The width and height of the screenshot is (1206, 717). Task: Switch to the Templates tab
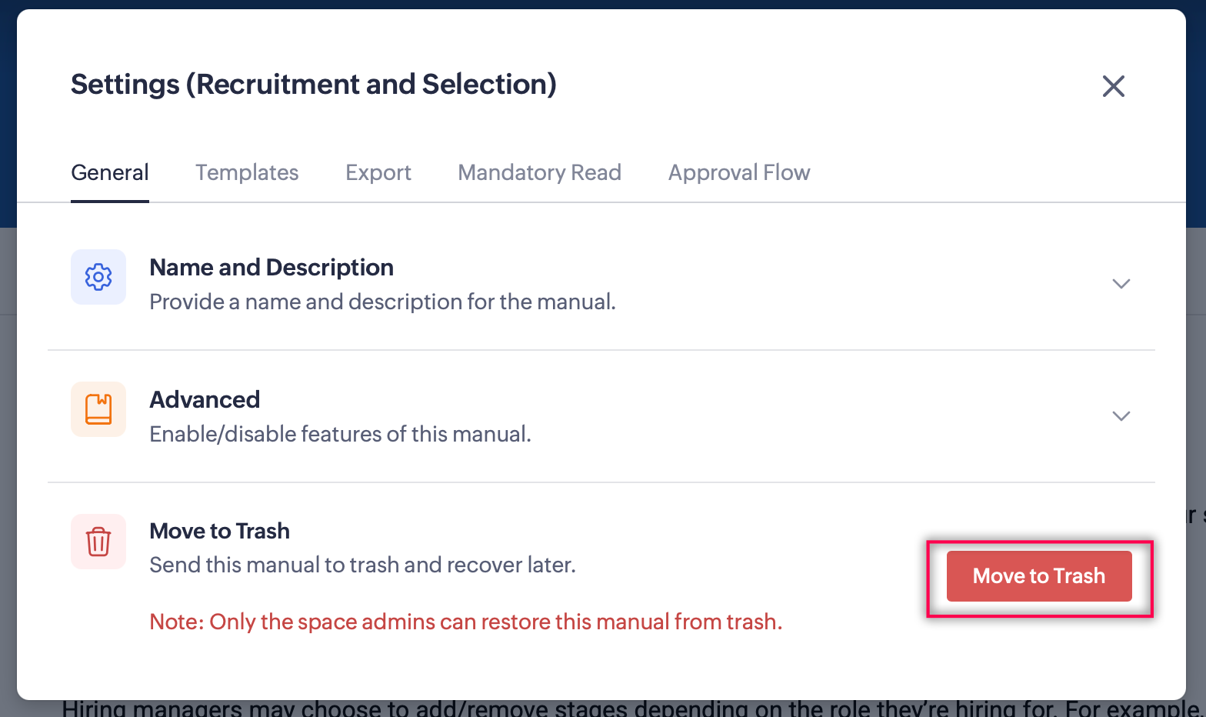tap(247, 172)
